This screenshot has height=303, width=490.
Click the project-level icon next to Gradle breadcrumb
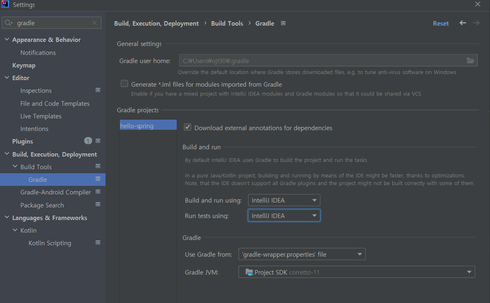pos(283,23)
